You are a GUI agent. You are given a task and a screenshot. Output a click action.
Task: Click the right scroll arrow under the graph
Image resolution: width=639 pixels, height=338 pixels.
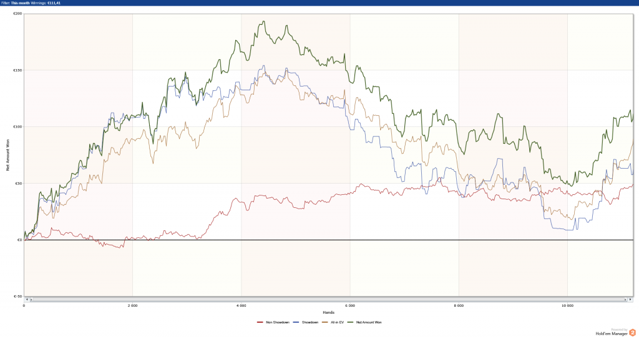pos(630,299)
